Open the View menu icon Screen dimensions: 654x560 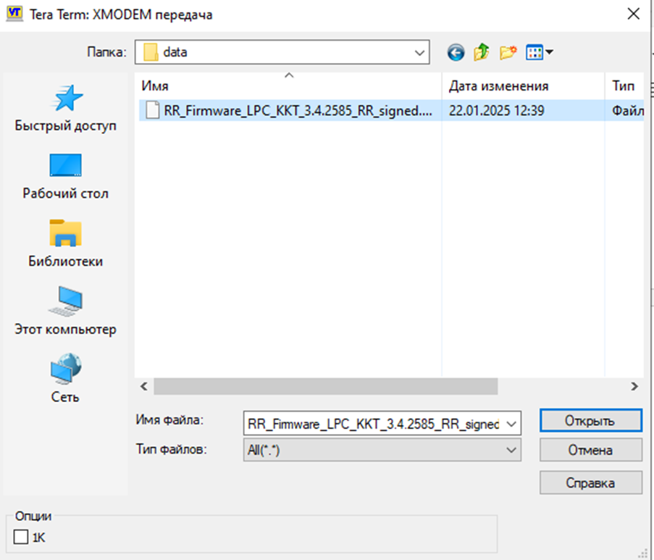click(x=539, y=52)
